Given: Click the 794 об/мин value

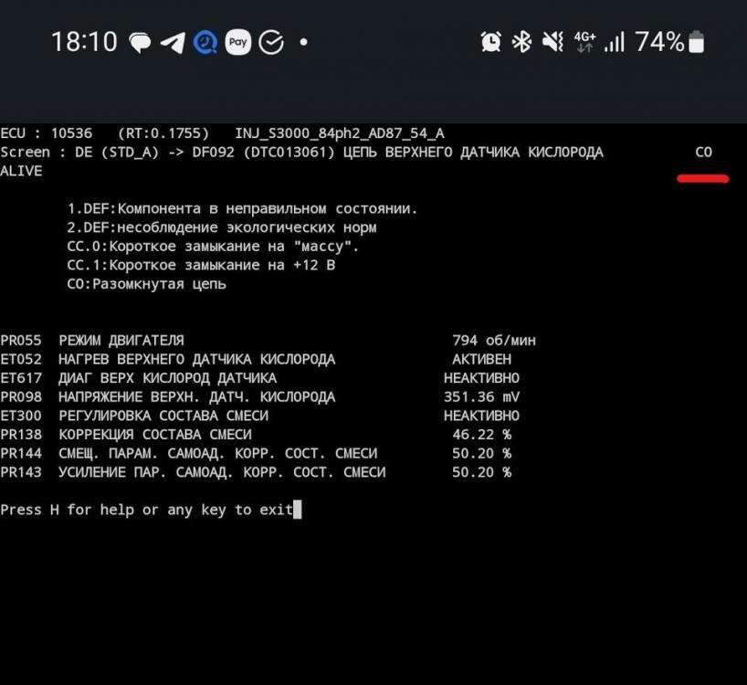Looking at the screenshot, I should 494,341.
